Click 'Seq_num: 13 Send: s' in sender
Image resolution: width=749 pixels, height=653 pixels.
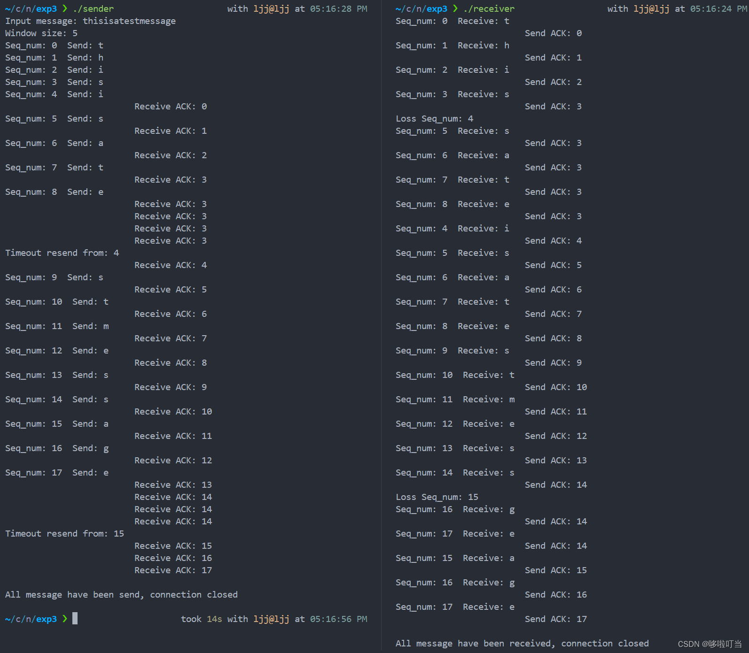(57, 375)
